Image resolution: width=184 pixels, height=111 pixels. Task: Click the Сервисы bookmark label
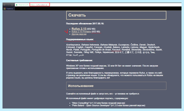click(x=10, y=9)
